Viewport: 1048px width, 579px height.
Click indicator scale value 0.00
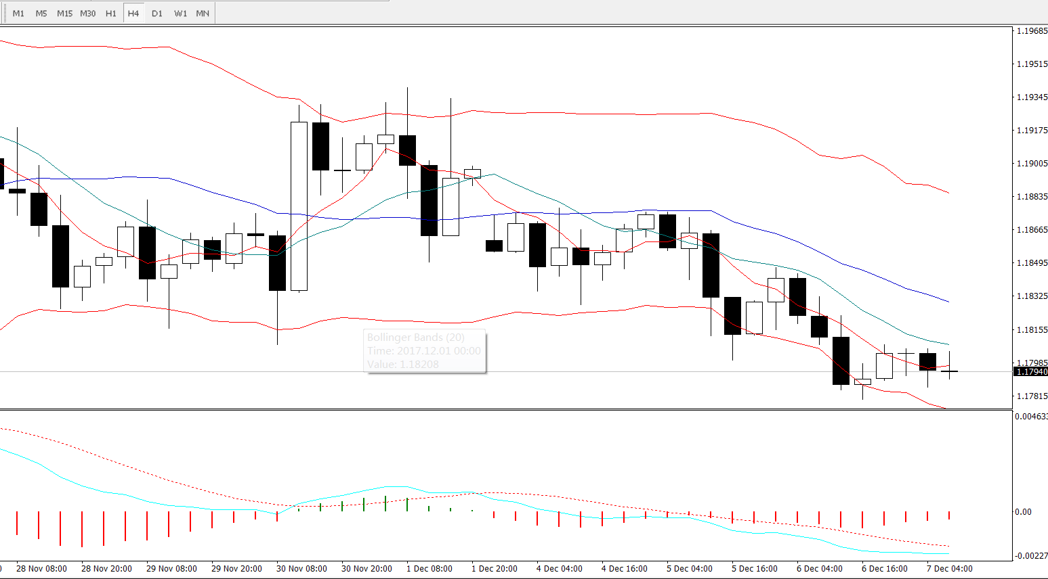click(1023, 512)
